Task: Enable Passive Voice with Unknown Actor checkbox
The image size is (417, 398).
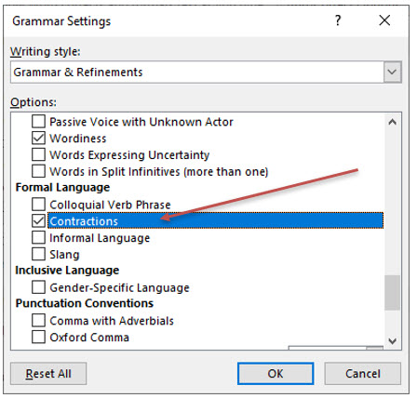Action: pos(38,122)
